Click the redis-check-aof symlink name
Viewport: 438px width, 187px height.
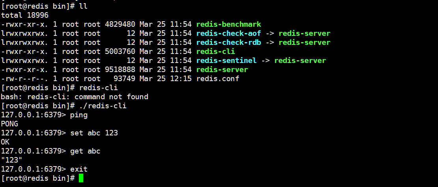[x=229, y=33]
